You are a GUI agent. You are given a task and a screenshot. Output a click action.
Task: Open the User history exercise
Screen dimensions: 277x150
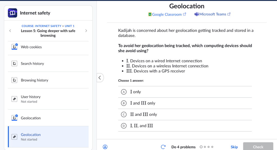tap(31, 97)
